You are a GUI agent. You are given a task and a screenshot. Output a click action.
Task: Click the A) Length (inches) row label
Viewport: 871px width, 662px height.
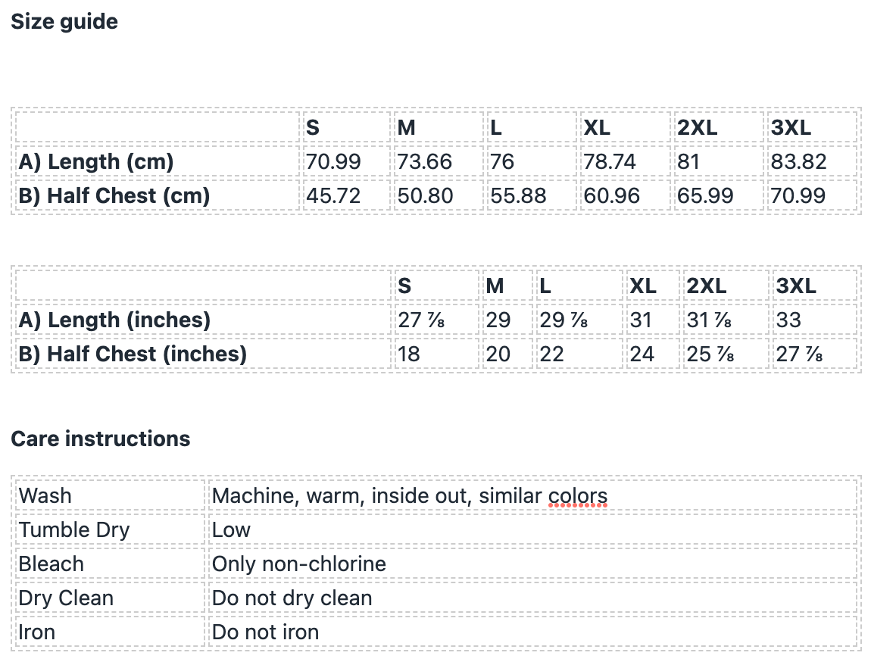click(114, 320)
